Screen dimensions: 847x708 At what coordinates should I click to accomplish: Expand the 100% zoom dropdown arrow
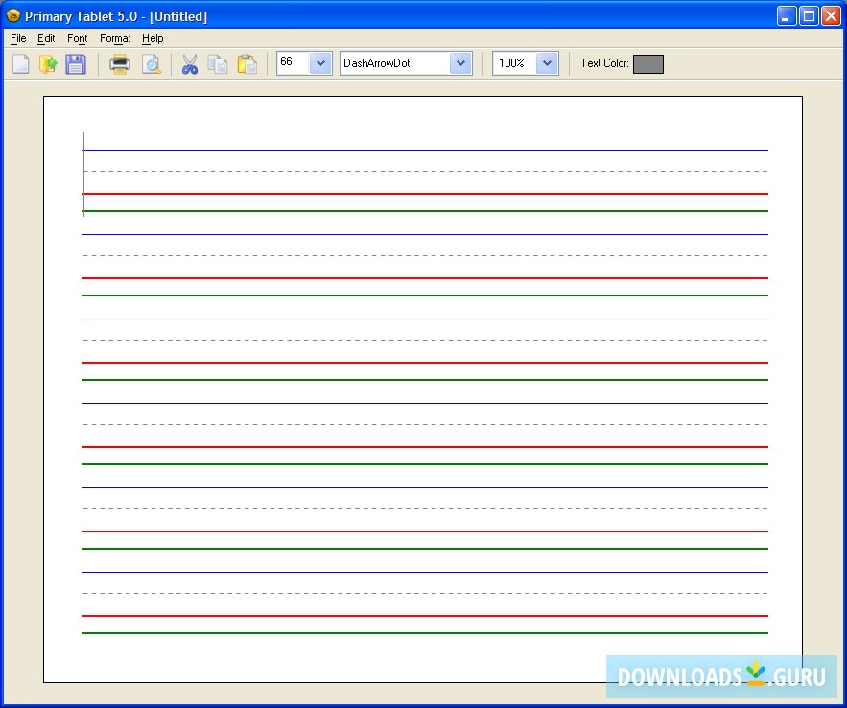pyautogui.click(x=547, y=63)
